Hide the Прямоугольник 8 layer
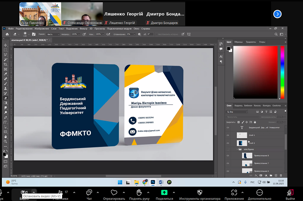Screen dimensions: 303x201 (x=228, y=156)
